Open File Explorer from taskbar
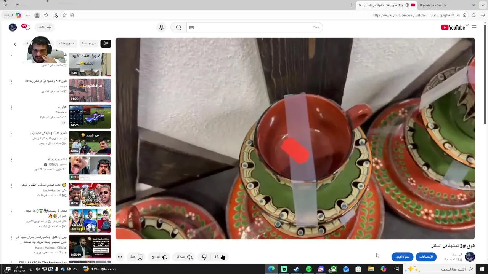Screen dimensions: 488x274 point(371,269)
